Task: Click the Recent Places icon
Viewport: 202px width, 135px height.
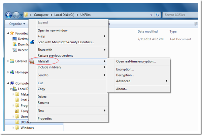Action: coord(14,50)
